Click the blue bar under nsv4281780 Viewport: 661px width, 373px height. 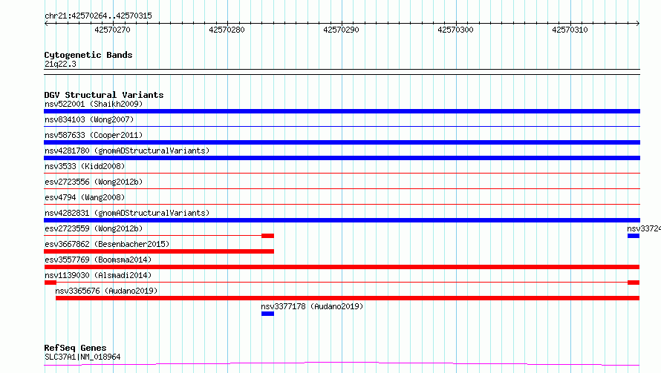[342, 158]
